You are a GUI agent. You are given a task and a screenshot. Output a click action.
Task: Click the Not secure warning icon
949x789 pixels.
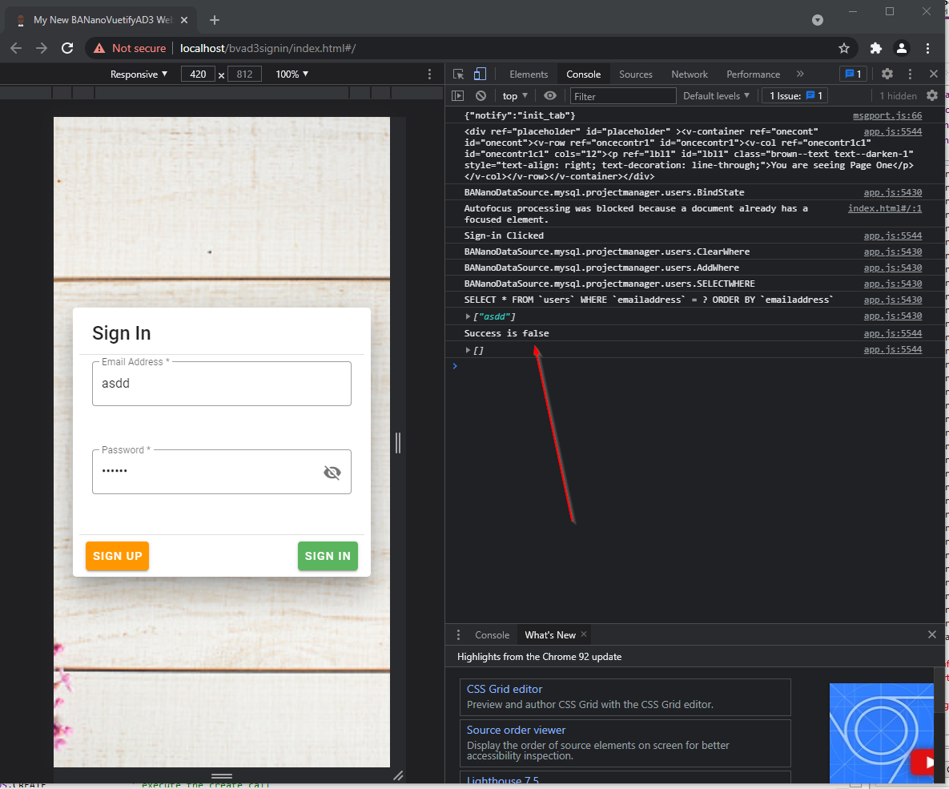click(99, 48)
